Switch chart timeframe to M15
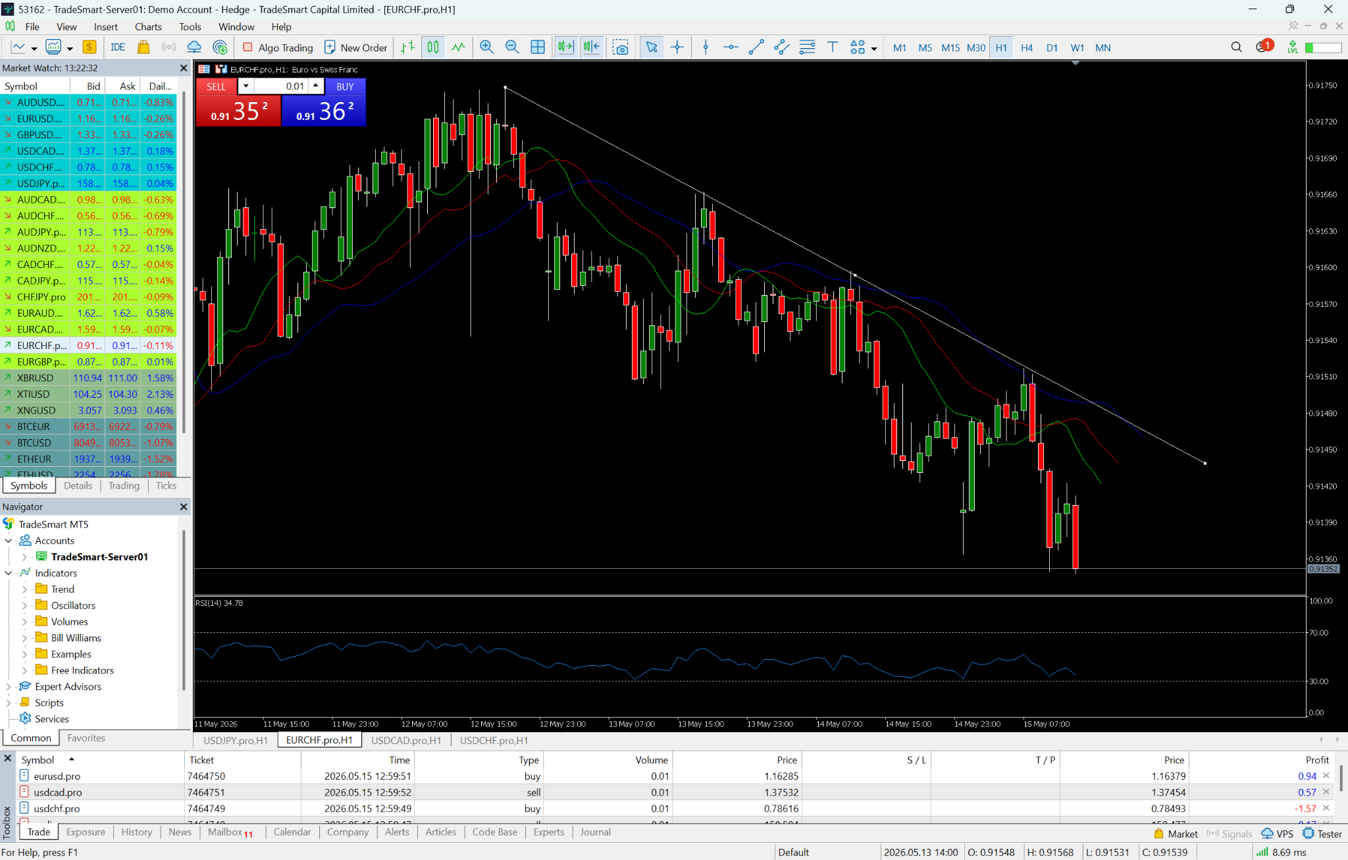Image resolution: width=1348 pixels, height=860 pixels. [950, 47]
